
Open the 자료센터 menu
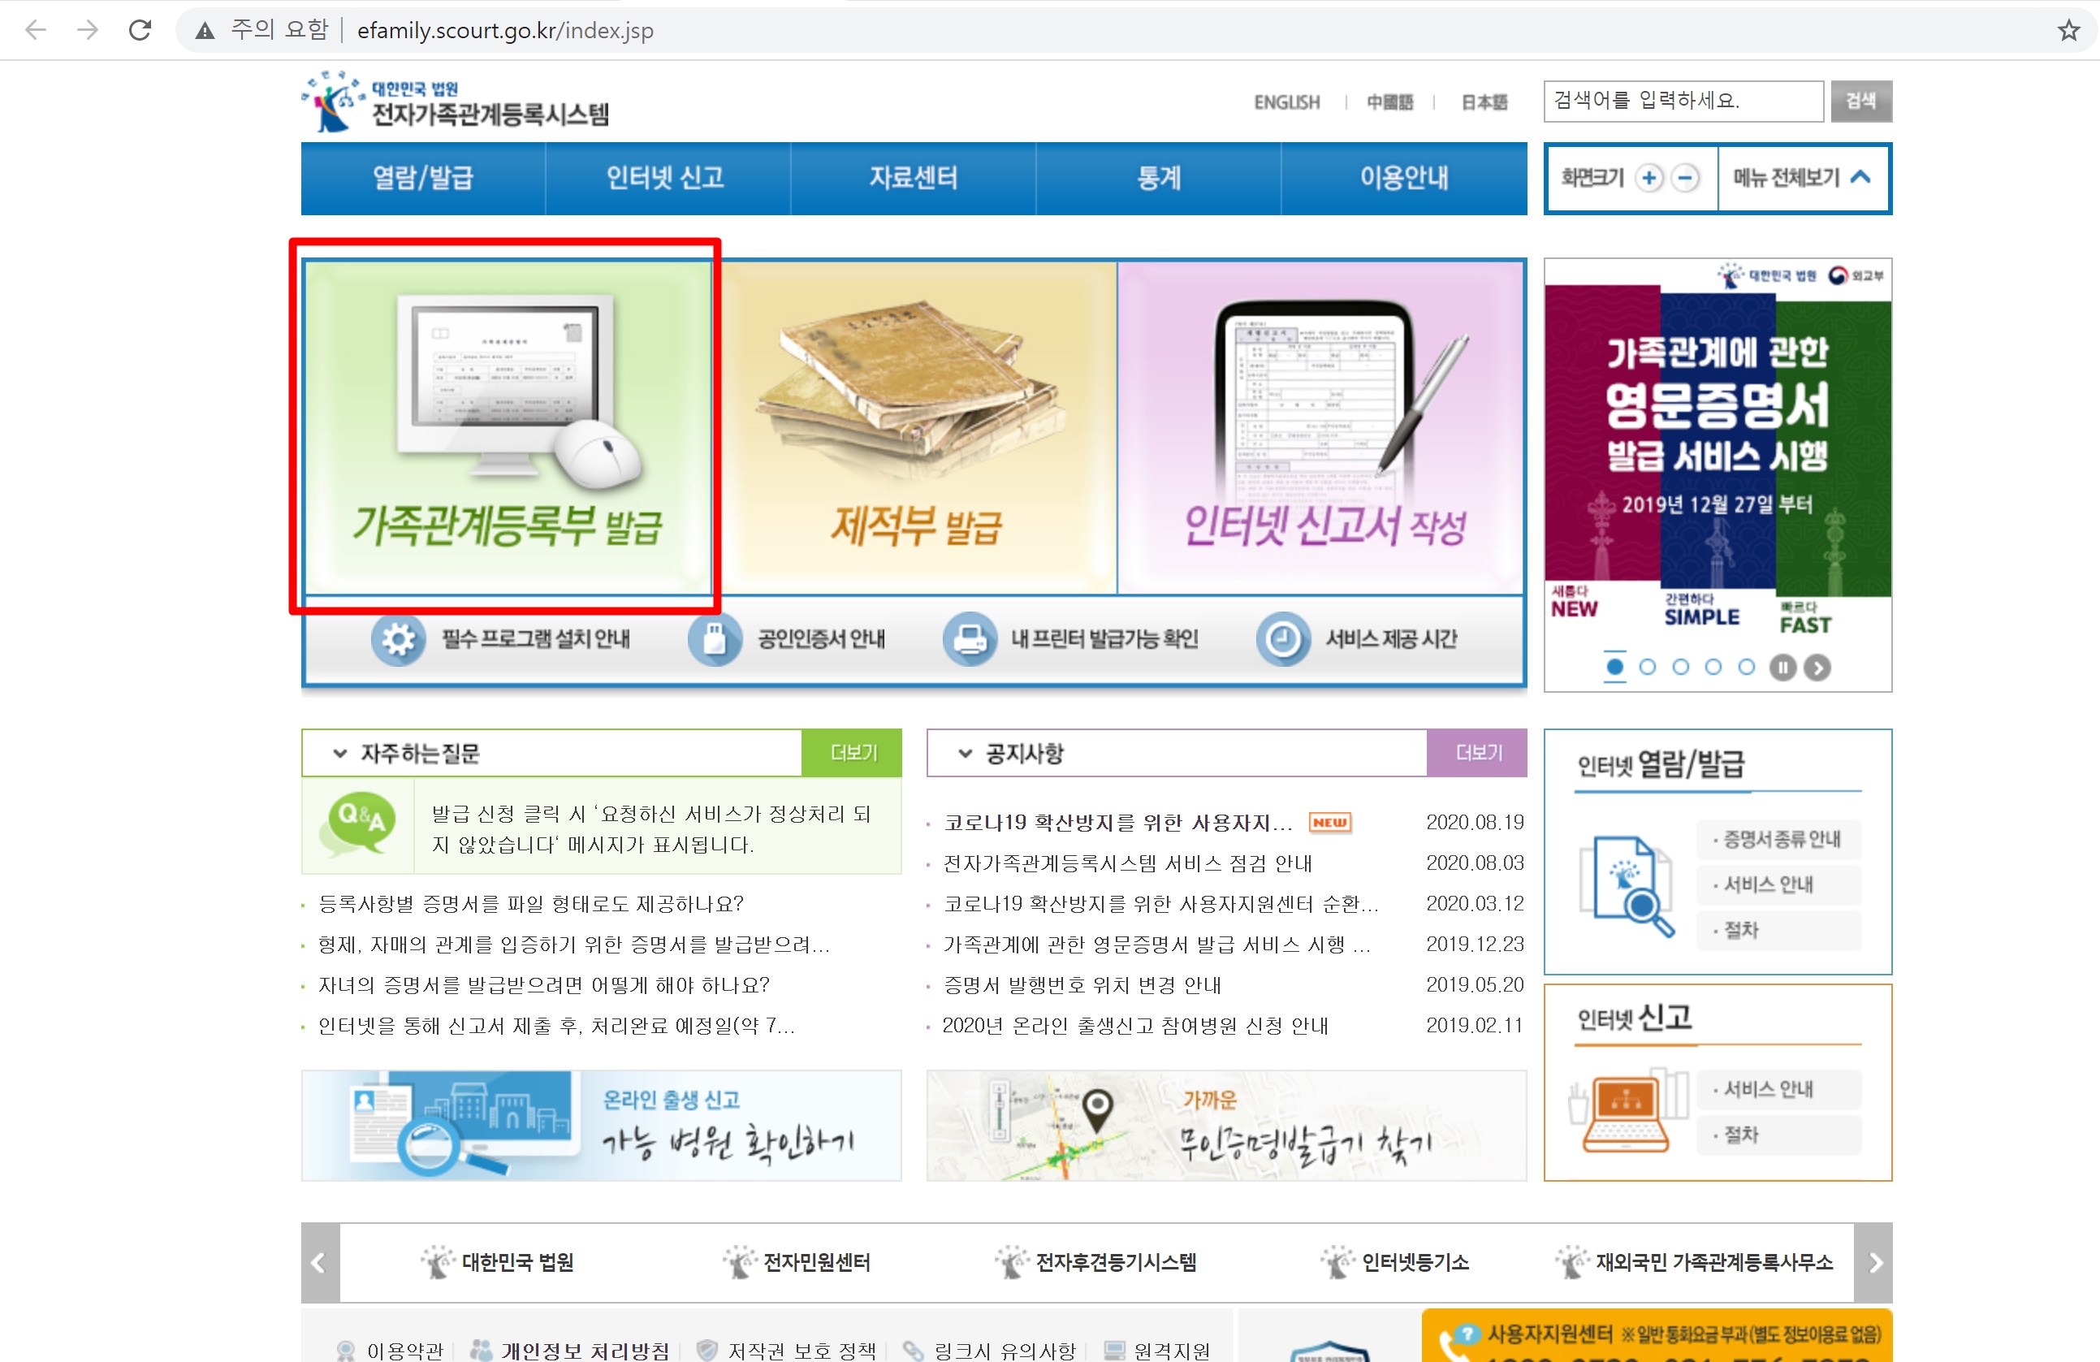click(x=914, y=179)
